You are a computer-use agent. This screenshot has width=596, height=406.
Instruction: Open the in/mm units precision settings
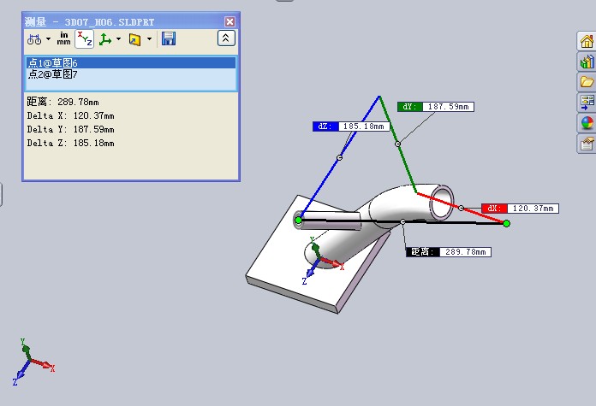(x=64, y=38)
